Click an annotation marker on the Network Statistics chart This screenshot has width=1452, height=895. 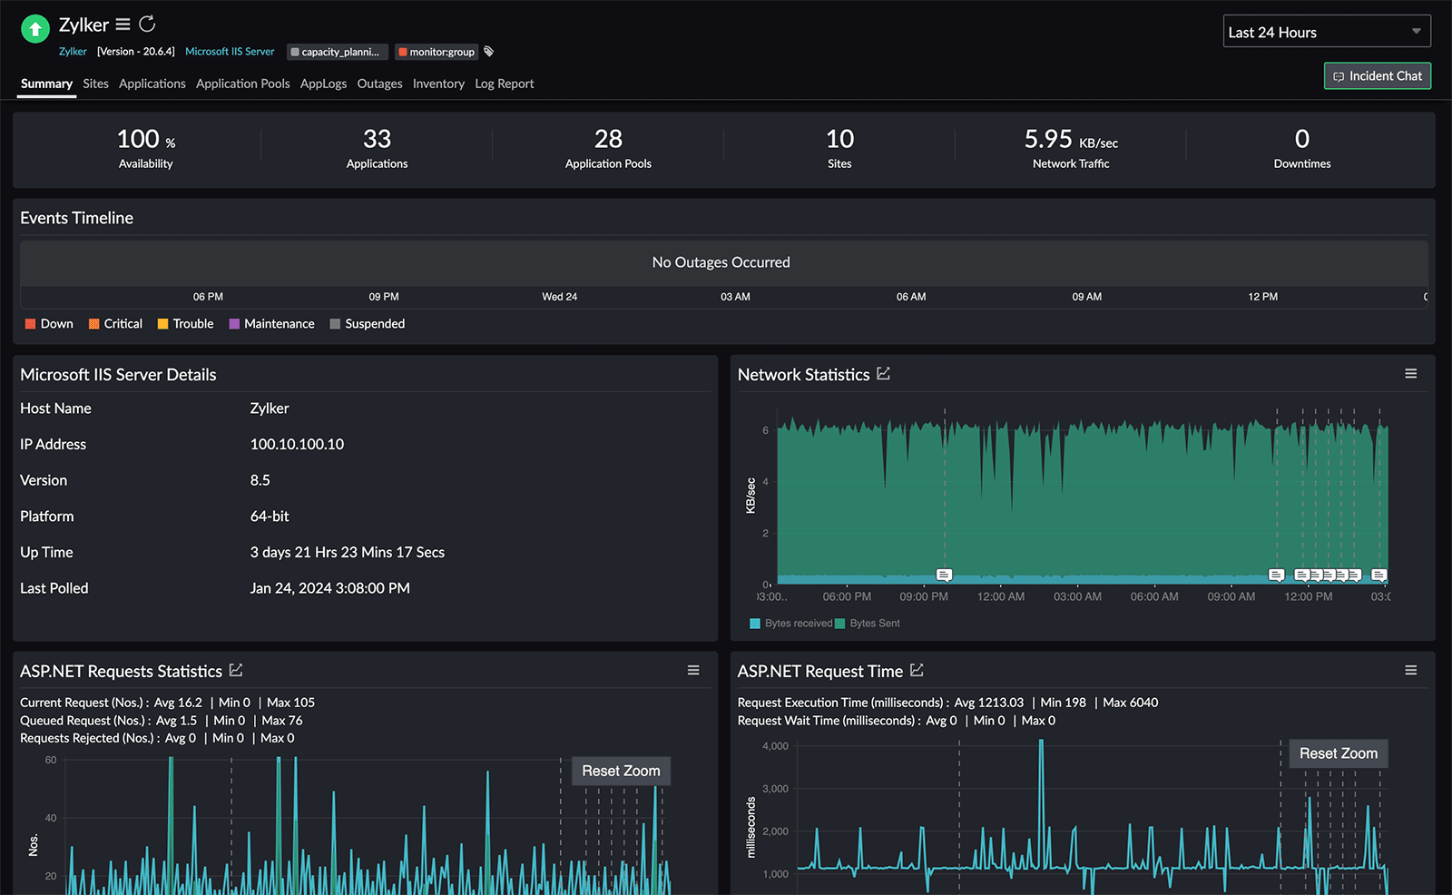point(944,574)
